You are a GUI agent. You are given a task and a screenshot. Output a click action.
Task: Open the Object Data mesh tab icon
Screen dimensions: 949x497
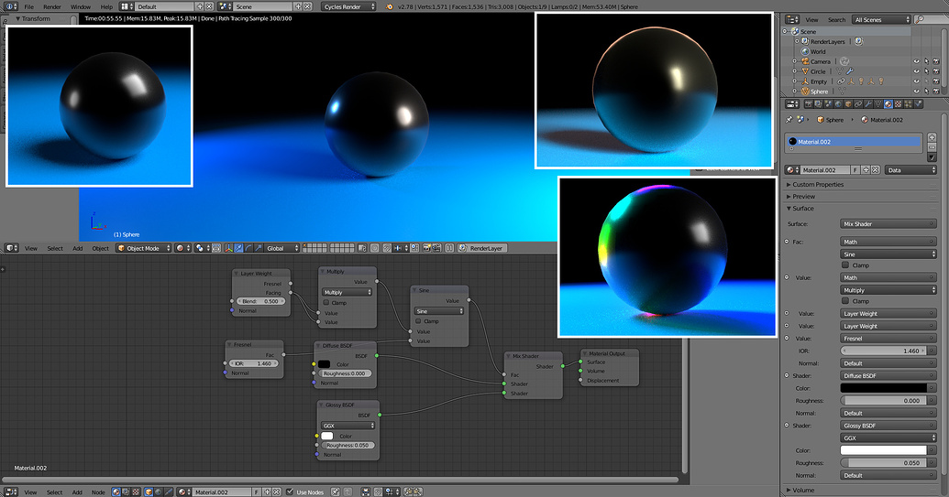pos(878,103)
